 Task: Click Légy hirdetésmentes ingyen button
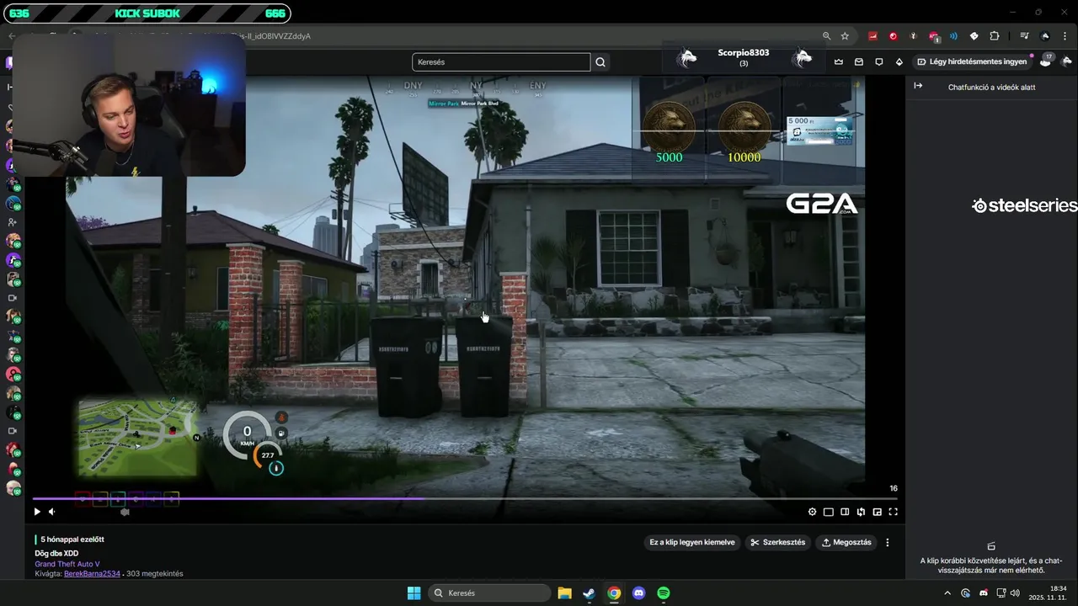click(x=973, y=62)
